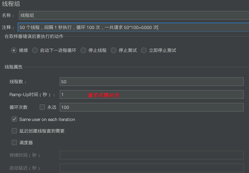Click the 启动延迟（秒）input field

[x=151, y=168]
